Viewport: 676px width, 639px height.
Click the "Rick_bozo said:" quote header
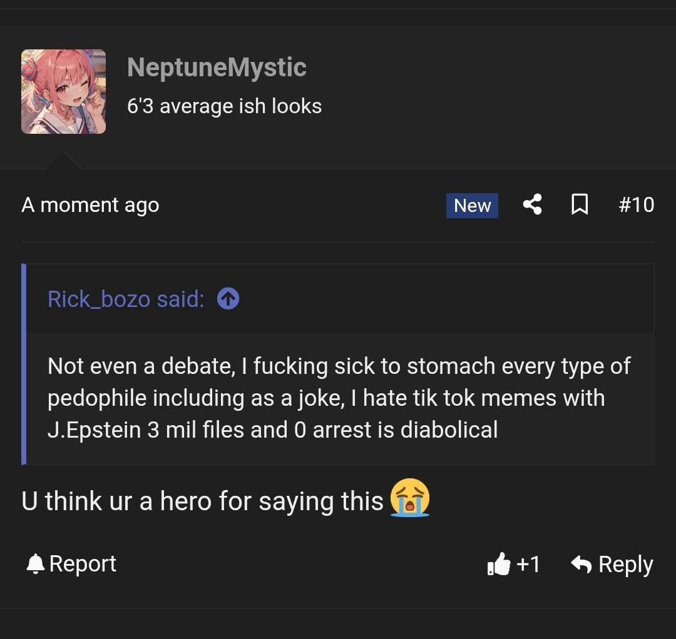(x=126, y=299)
